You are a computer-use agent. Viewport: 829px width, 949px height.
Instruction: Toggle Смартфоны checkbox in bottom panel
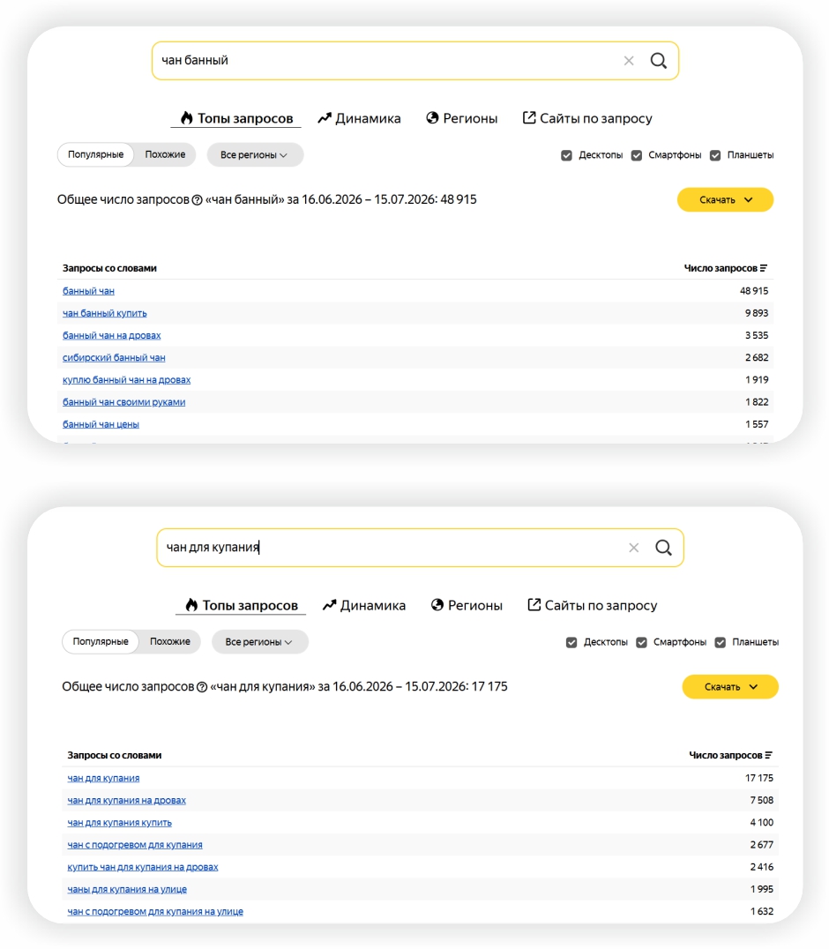click(x=641, y=643)
